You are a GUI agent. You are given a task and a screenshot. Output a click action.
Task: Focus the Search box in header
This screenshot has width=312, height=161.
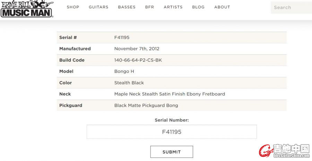coord(291,8)
